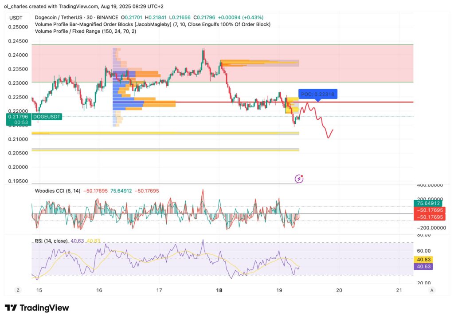The height and width of the screenshot is (320, 454).
Task: Select the RSI (14, close) indicator title
Action: 51,240
